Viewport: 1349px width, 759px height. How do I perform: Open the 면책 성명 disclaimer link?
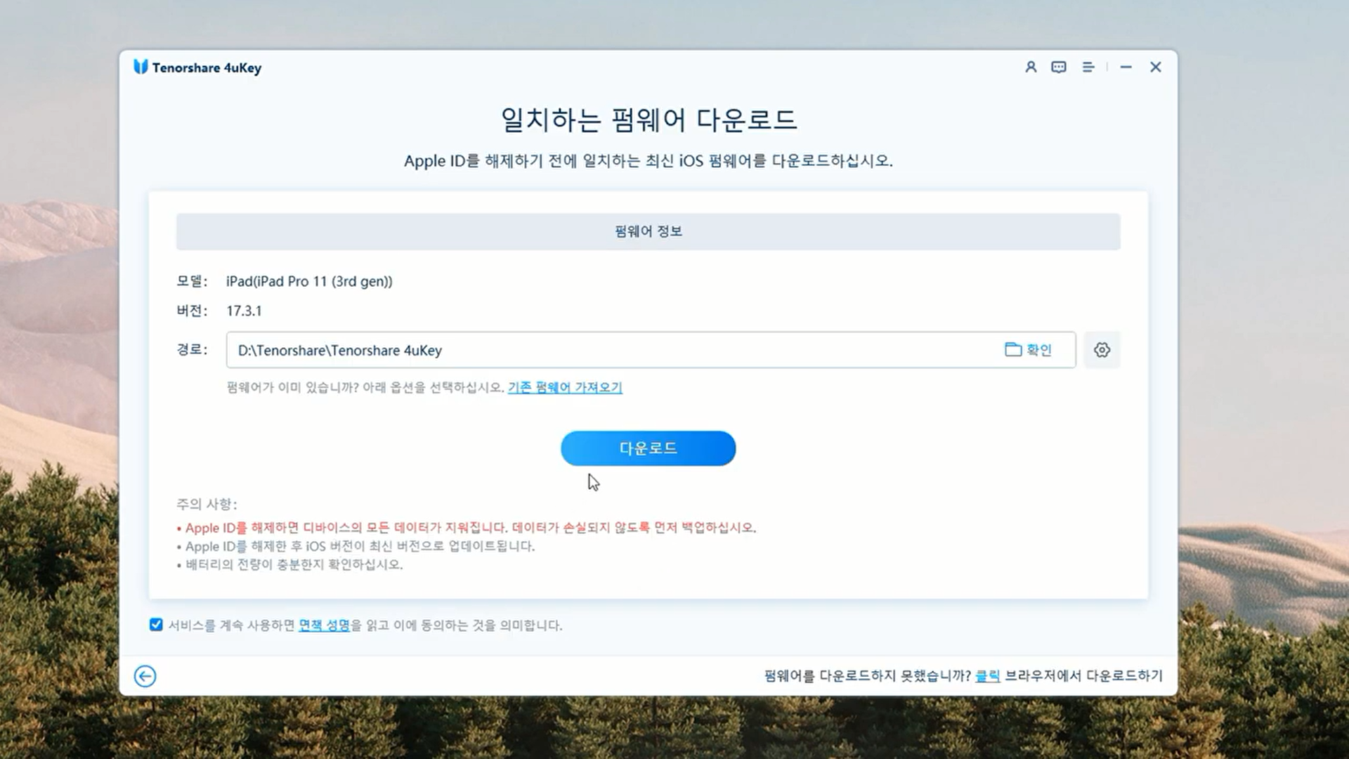click(x=324, y=625)
